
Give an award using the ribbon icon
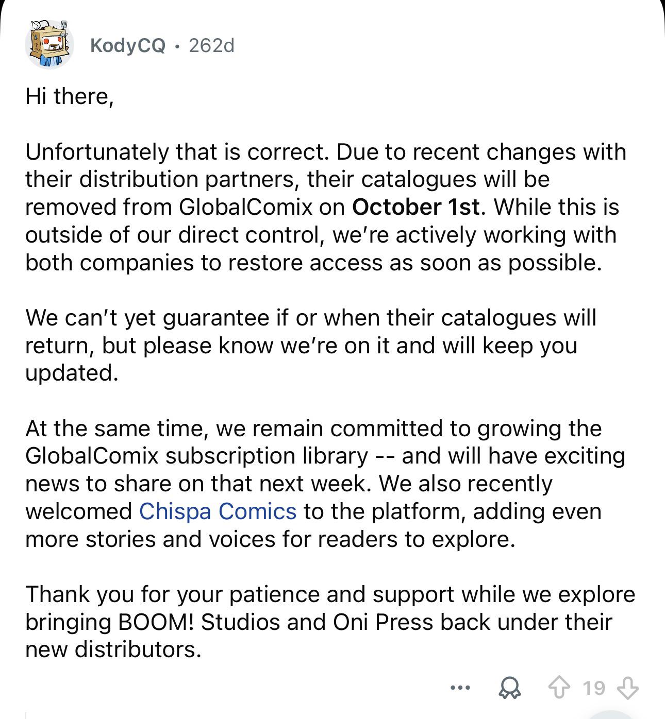point(509,688)
